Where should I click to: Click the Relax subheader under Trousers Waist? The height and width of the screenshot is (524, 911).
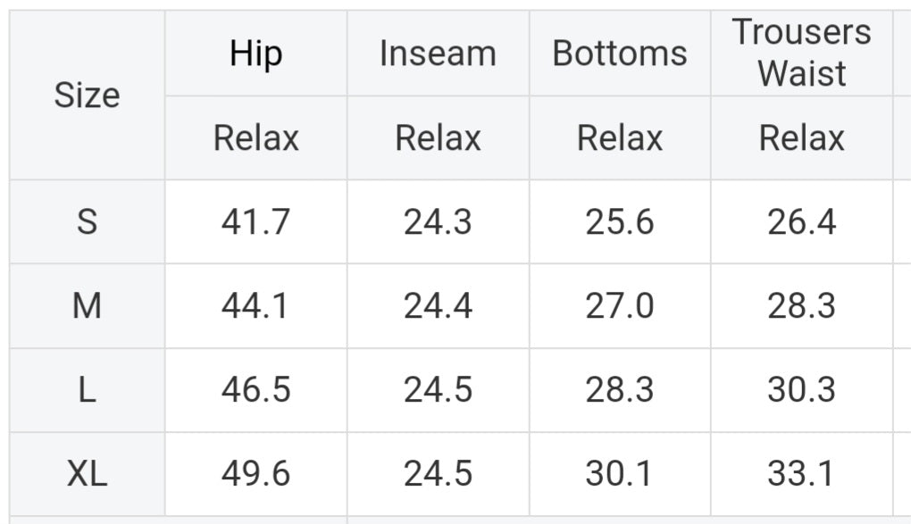point(801,137)
